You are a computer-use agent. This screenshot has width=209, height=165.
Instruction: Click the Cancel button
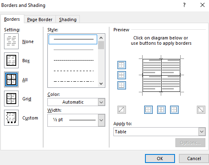(x=194, y=158)
